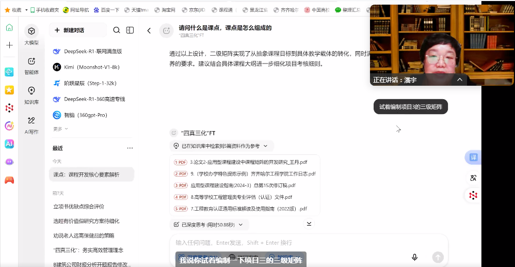The height and width of the screenshot is (267, 515).
Task: Open the 大模型 section in sidebar
Action: (x=31, y=36)
